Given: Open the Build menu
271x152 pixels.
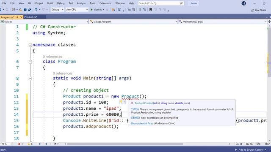Looking at the screenshot, I should coord(50,3).
